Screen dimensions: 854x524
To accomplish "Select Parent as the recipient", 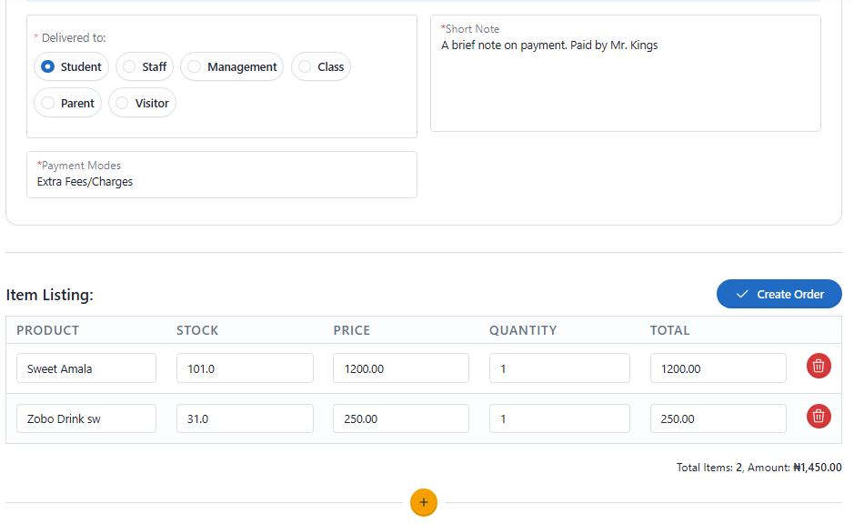I will pos(53,102).
